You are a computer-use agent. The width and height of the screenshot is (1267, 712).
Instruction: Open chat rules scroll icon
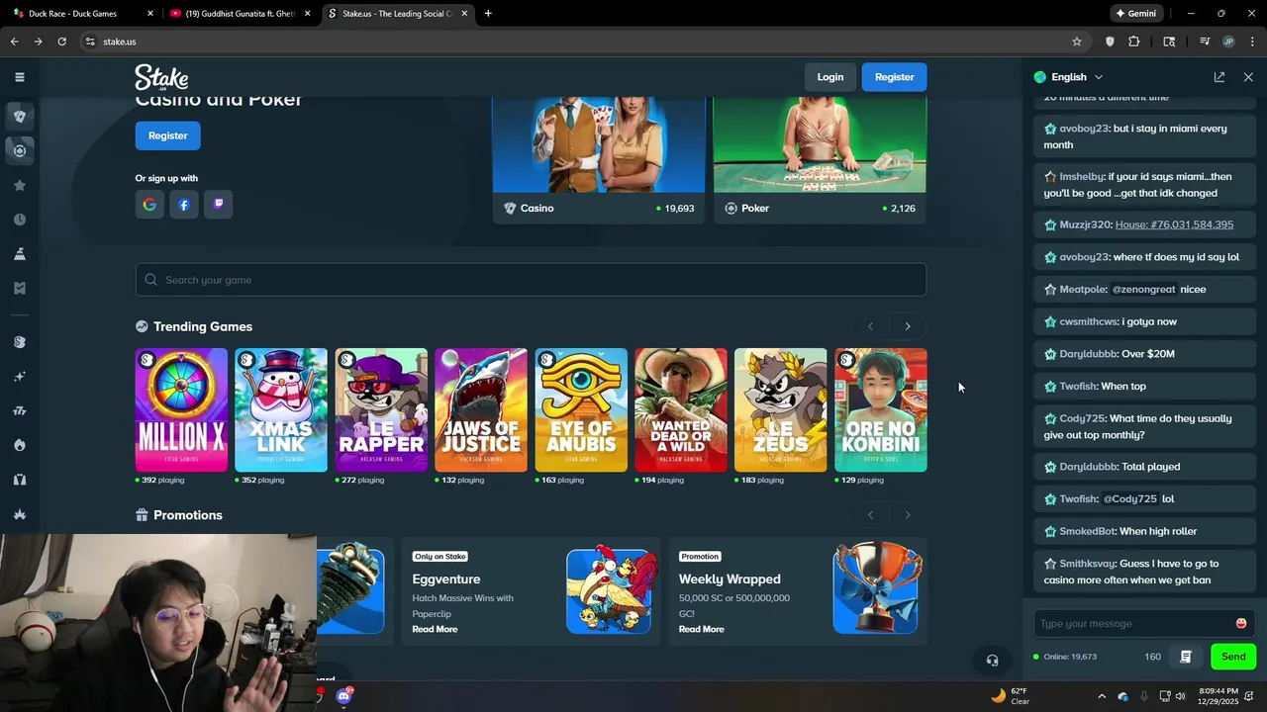(x=1185, y=657)
